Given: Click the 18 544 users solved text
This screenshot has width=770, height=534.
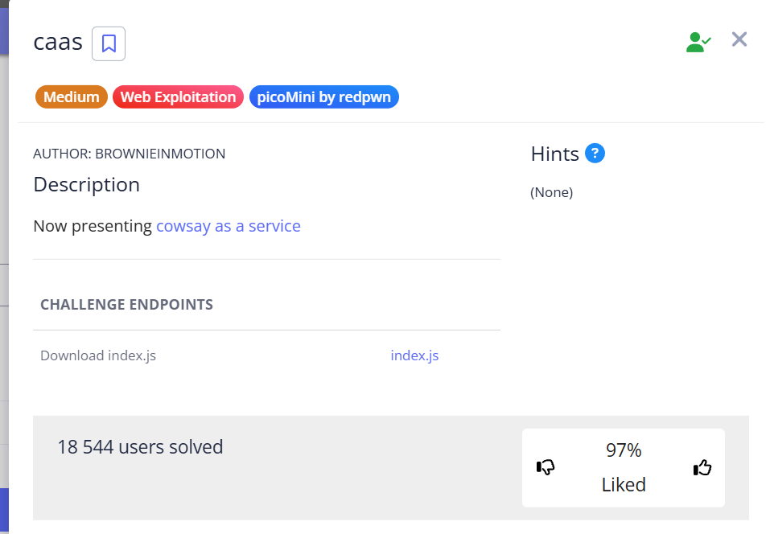Looking at the screenshot, I should pos(140,447).
